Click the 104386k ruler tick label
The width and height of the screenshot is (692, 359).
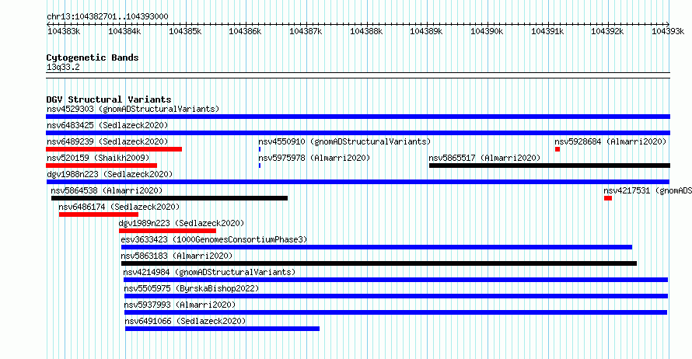(x=245, y=31)
